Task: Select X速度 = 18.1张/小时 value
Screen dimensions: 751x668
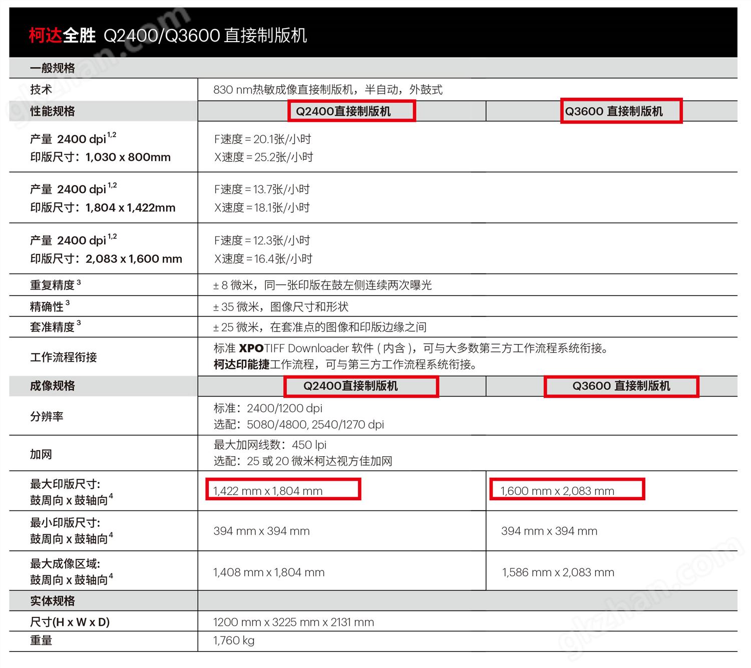Action: click(262, 208)
